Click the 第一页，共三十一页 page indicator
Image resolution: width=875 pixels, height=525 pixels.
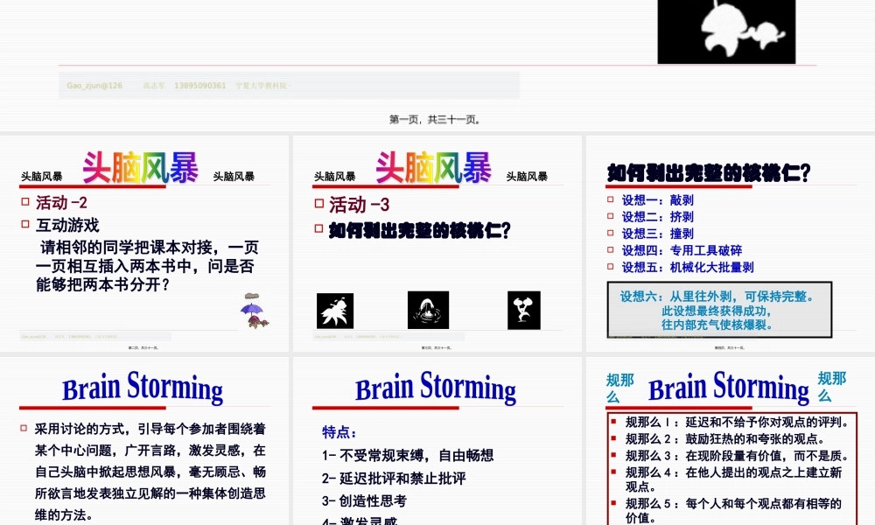435,120
